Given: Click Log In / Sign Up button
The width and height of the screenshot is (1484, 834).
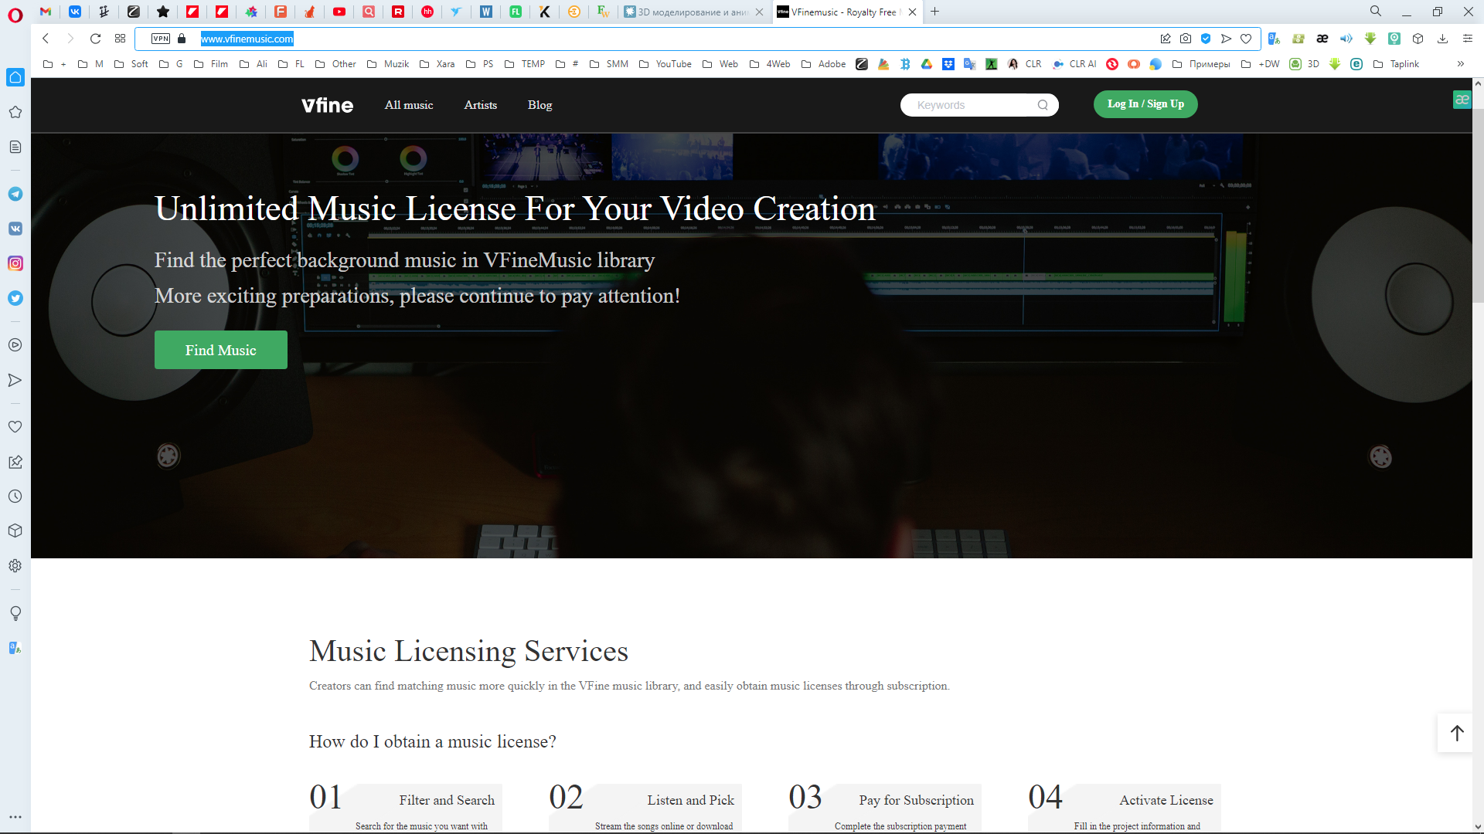Looking at the screenshot, I should (1145, 104).
